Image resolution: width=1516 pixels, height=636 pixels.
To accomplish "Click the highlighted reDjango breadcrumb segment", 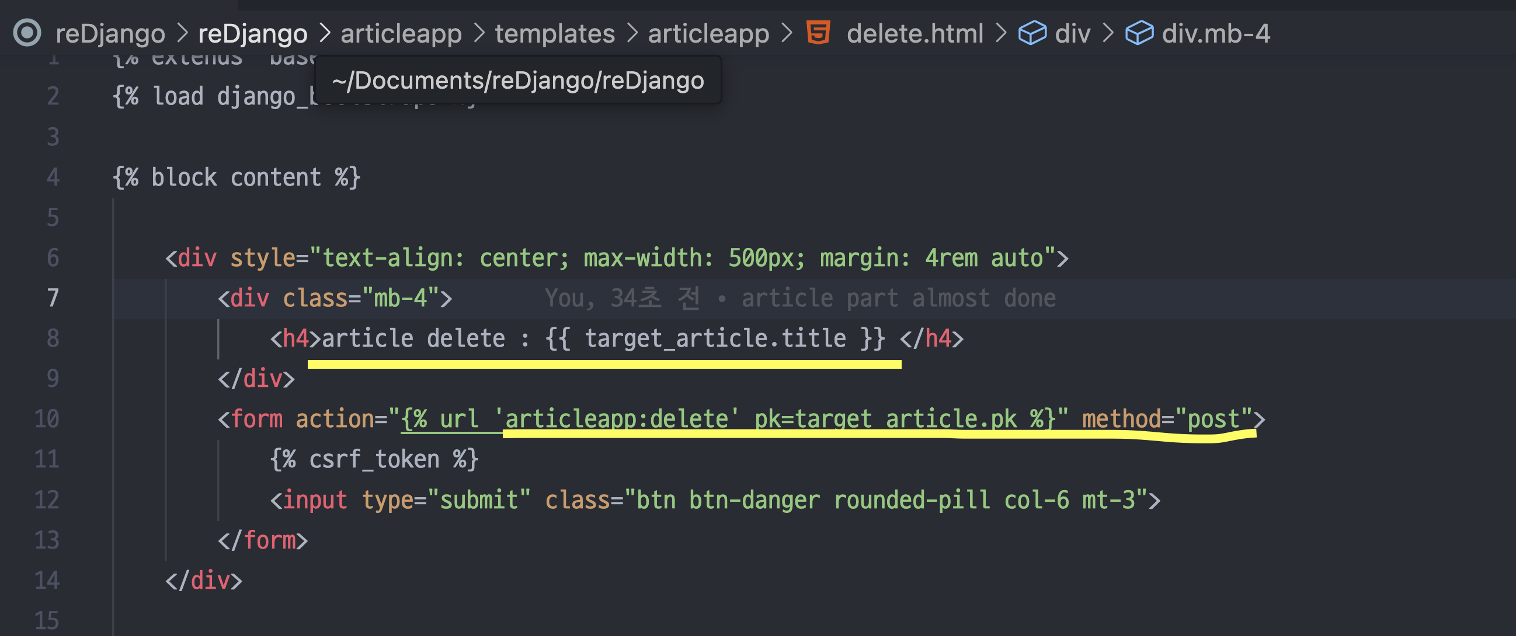I will click(252, 33).
